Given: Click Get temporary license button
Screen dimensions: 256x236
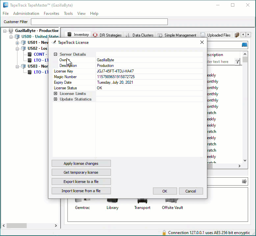Looking at the screenshot, I should click(81, 172).
